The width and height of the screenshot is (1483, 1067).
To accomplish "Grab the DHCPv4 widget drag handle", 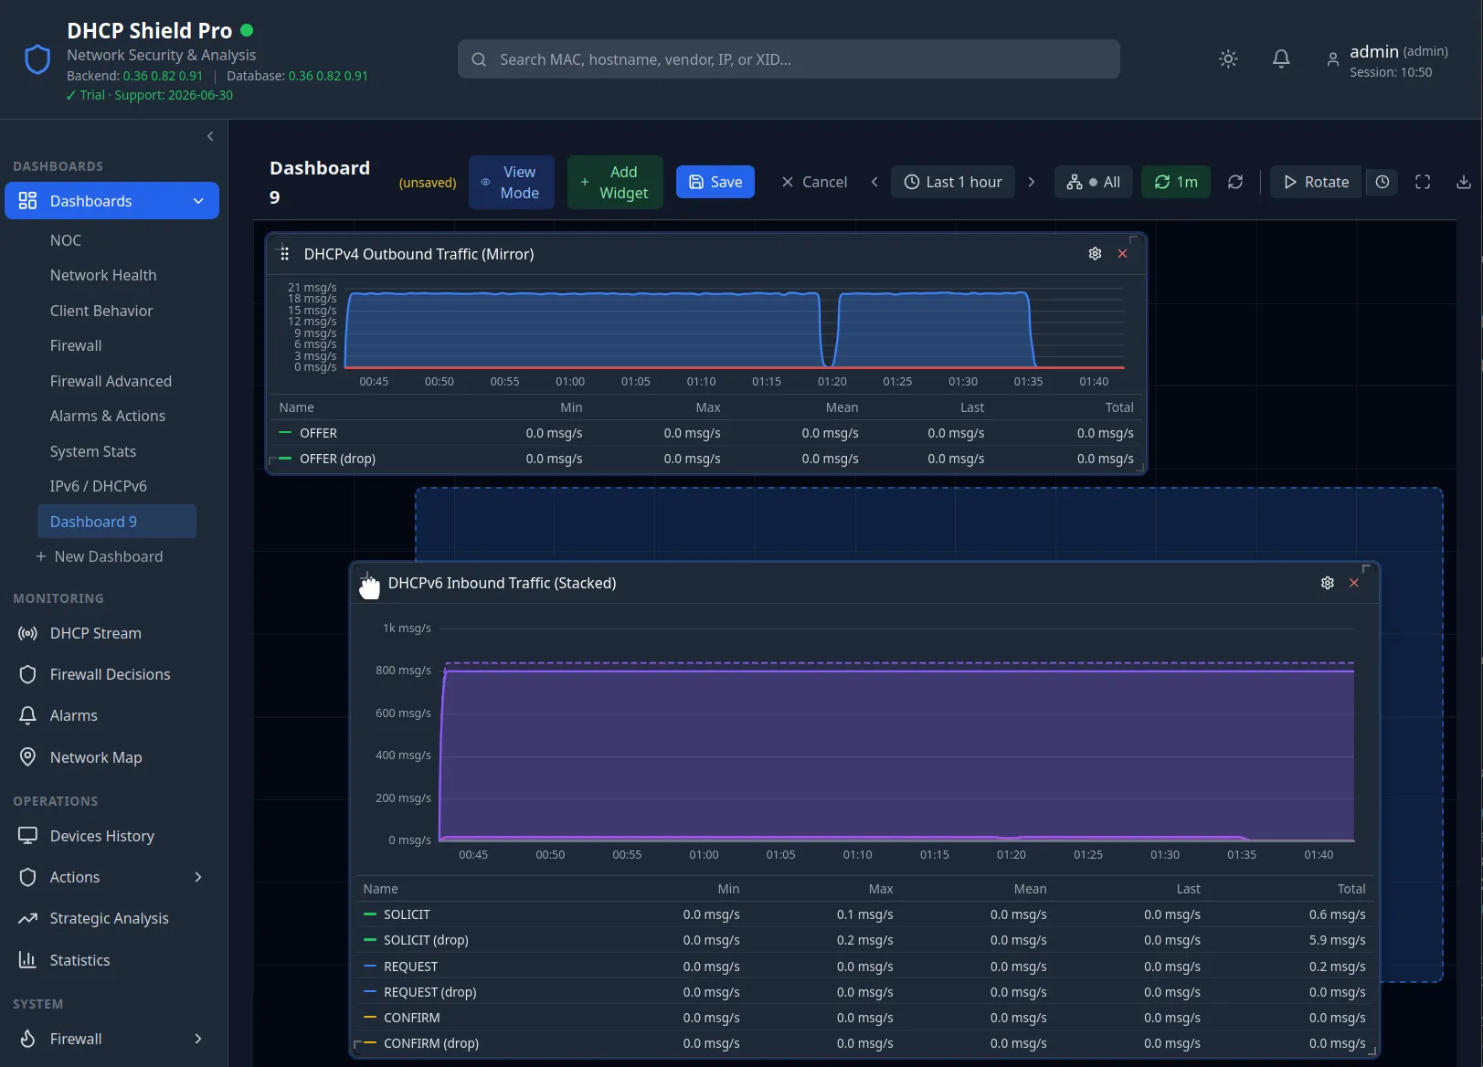I will coord(285,254).
